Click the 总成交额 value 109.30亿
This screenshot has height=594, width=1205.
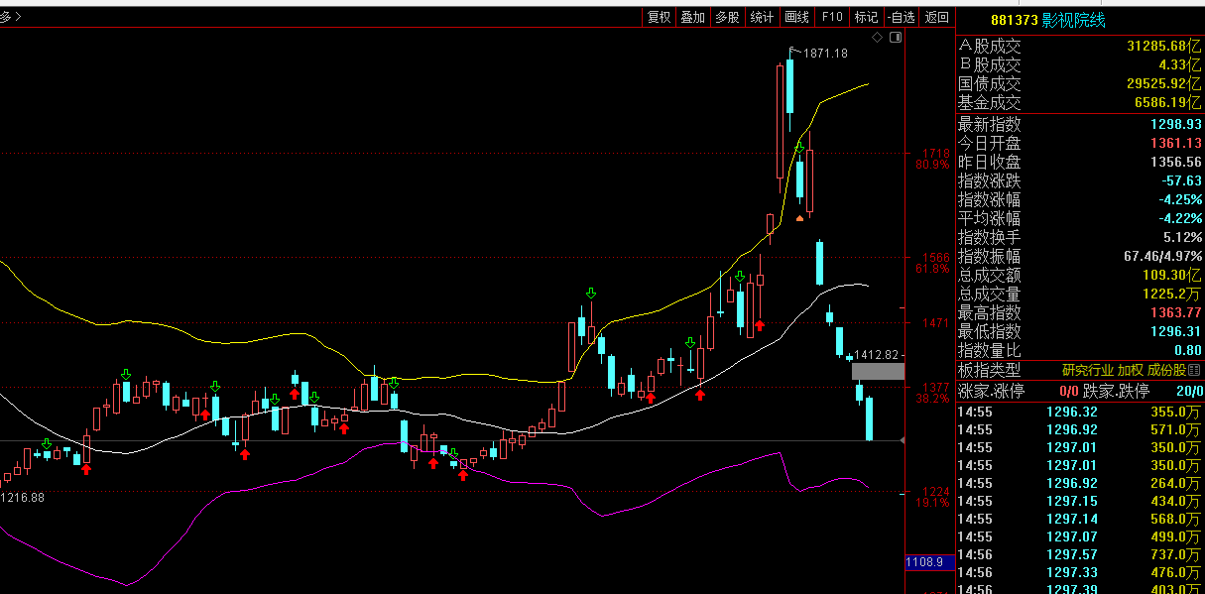coord(1172,276)
